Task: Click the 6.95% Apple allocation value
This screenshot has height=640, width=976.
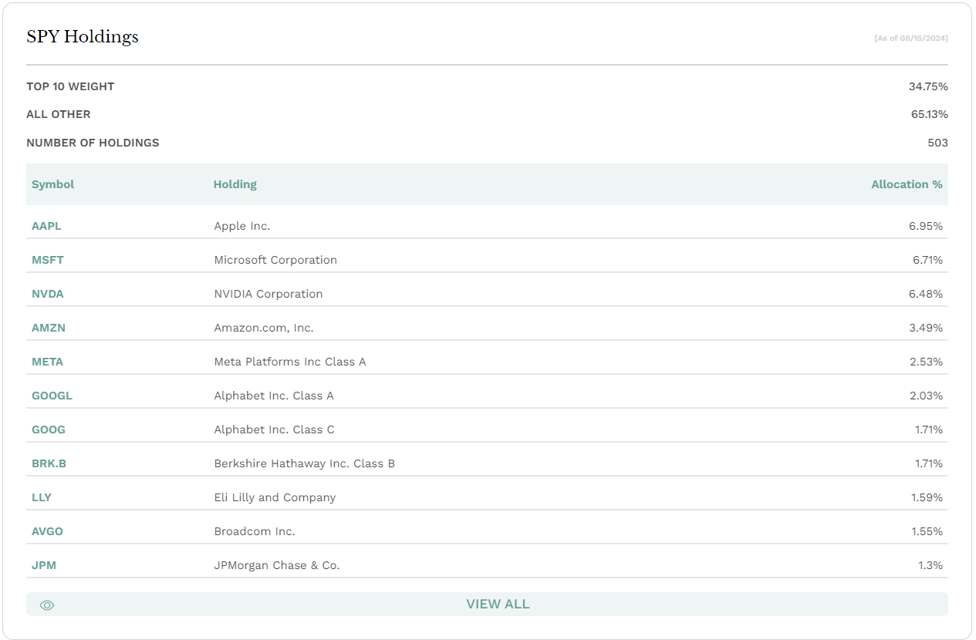Action: click(926, 226)
